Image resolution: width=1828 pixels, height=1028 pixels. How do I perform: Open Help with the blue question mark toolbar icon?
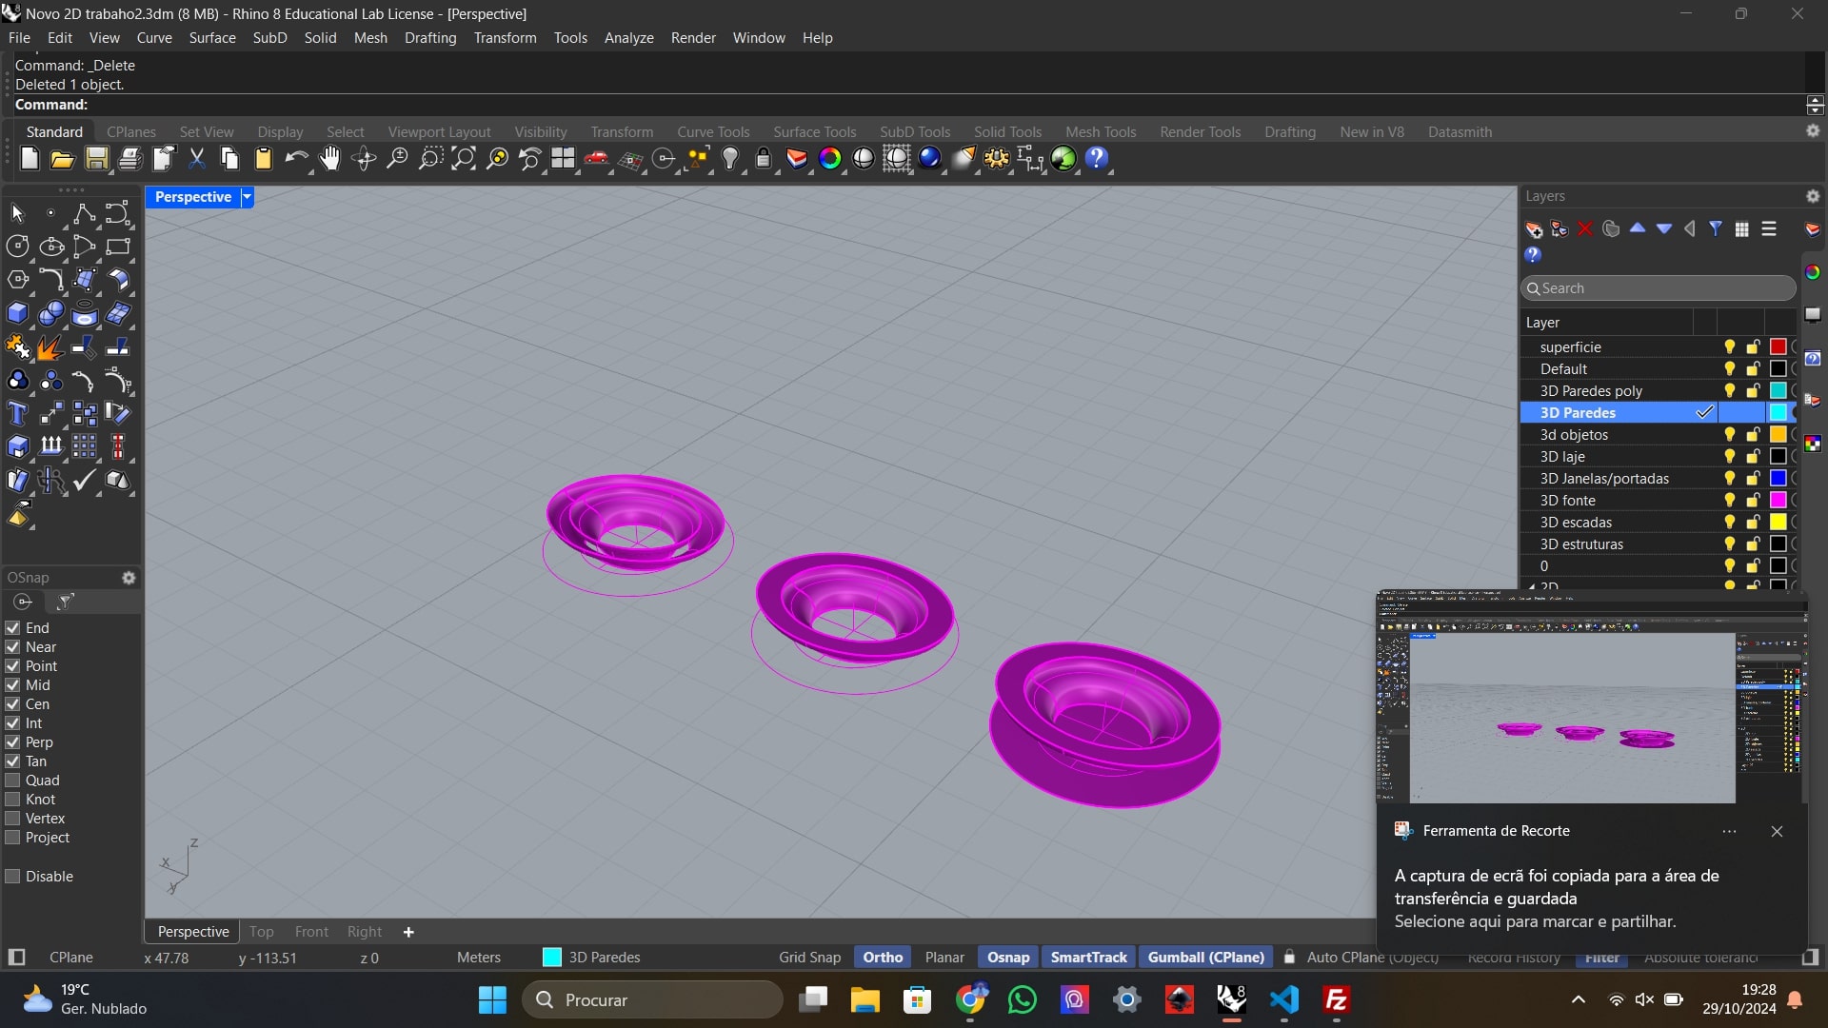1097,159
